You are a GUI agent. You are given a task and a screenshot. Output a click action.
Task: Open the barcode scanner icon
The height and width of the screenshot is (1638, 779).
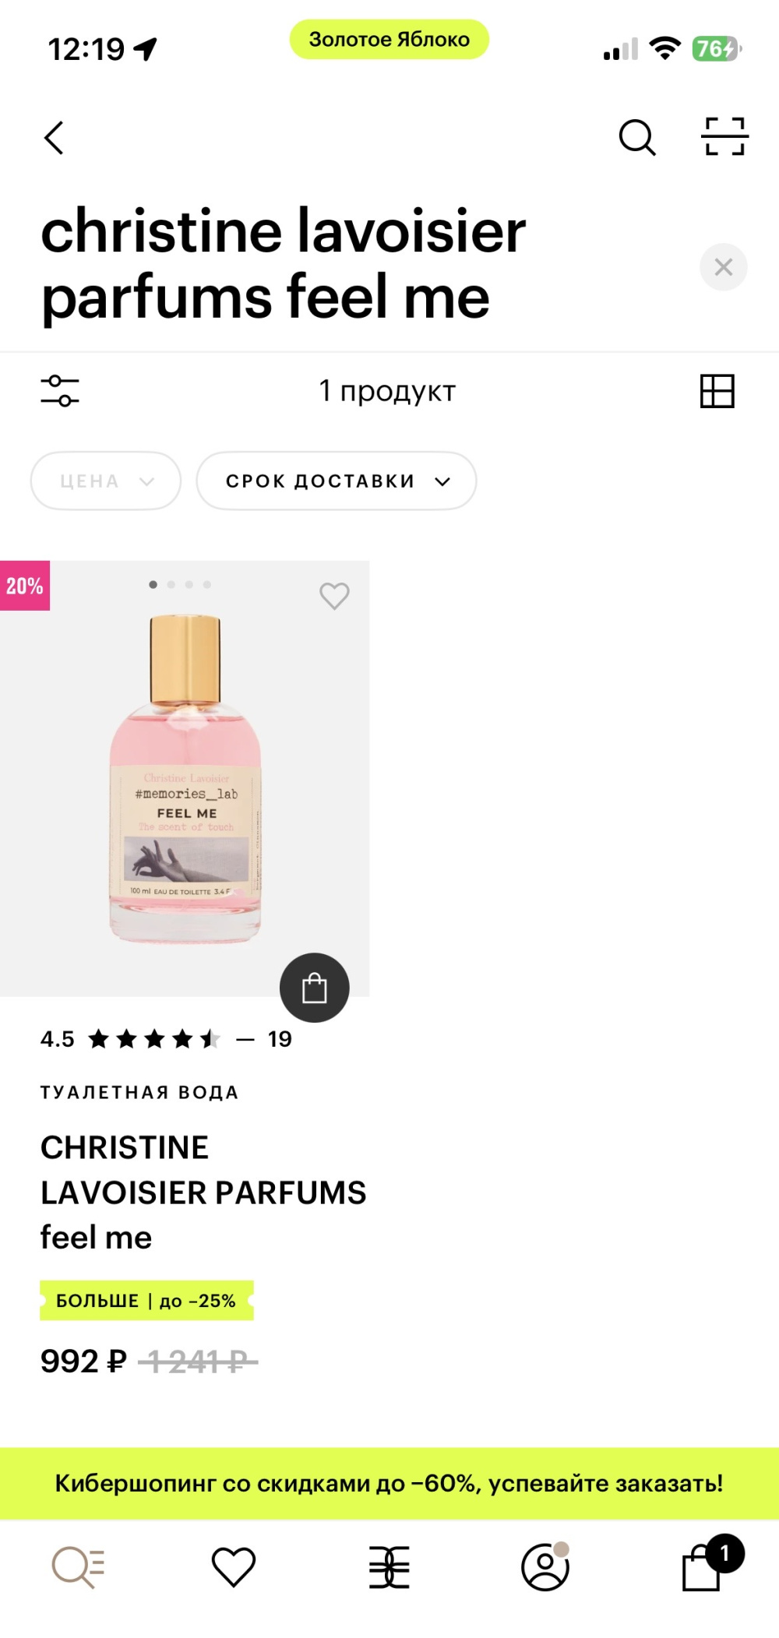[724, 137]
